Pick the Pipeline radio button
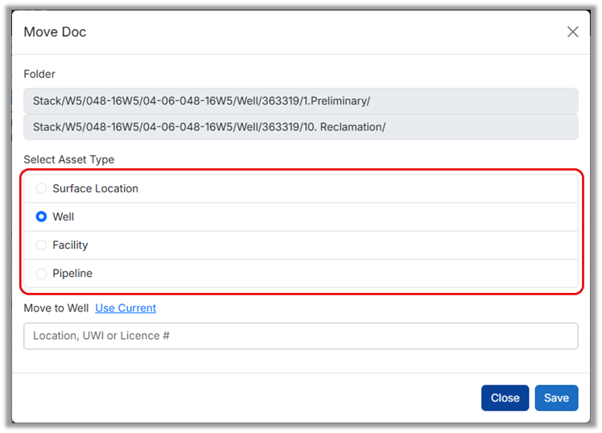The image size is (602, 433). (42, 274)
